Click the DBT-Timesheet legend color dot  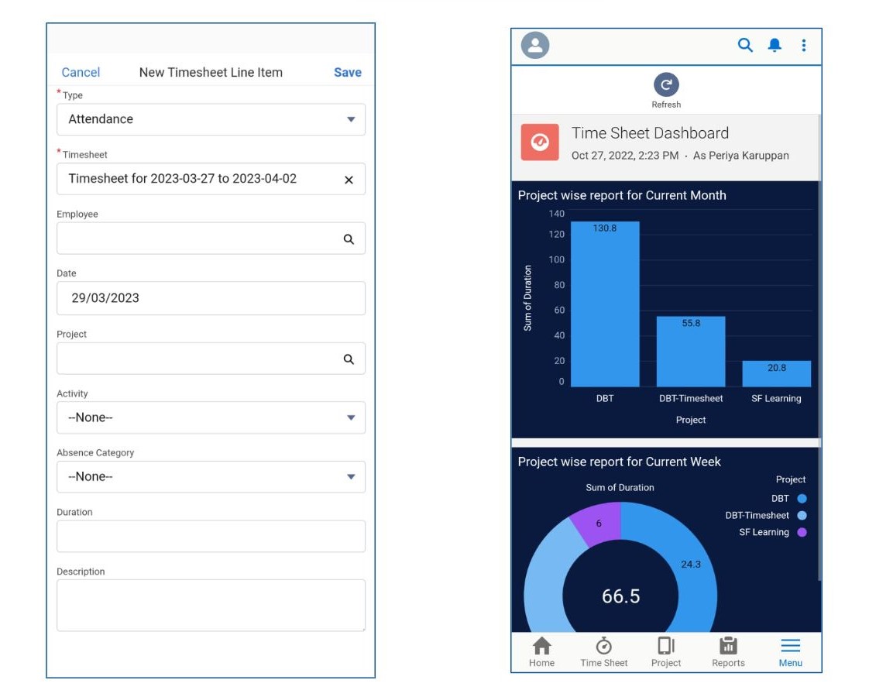pyautogui.click(x=802, y=515)
